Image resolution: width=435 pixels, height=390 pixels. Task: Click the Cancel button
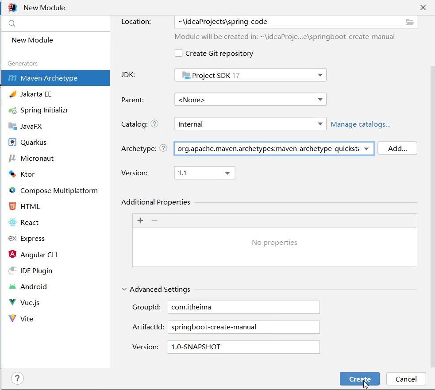pos(406,379)
